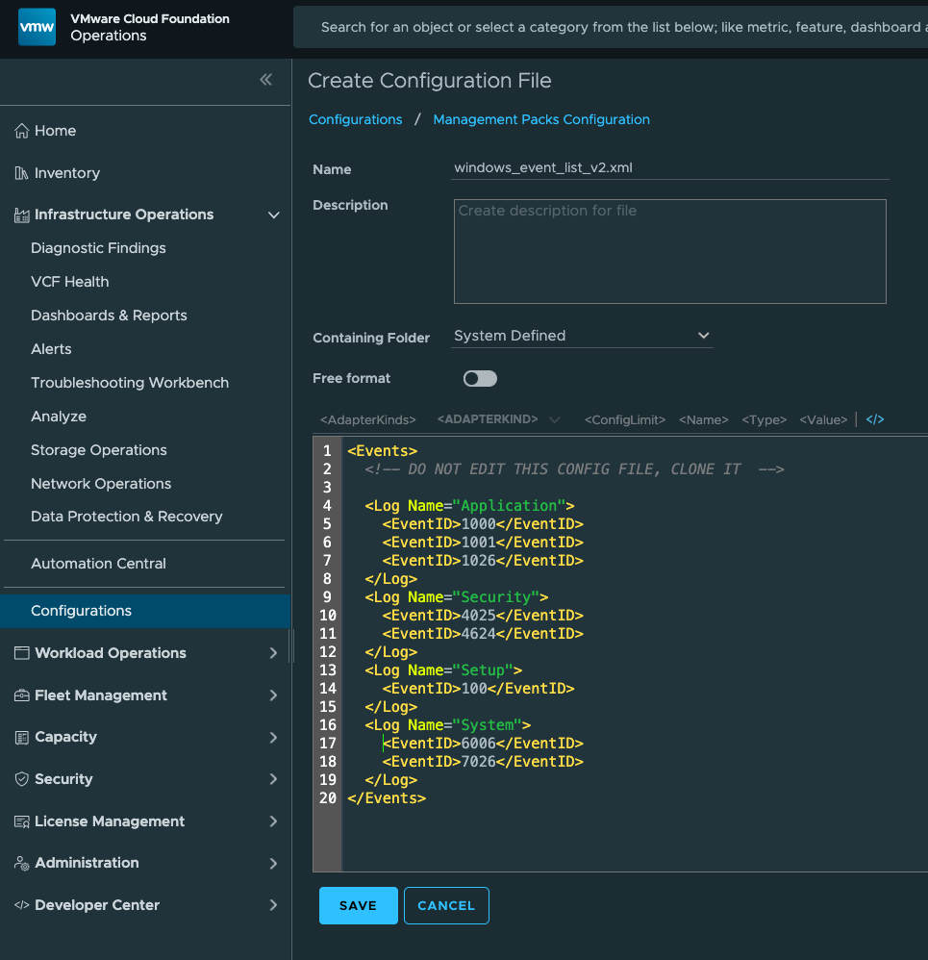Expand Workload Operations chevron
Image resolution: width=928 pixels, height=960 pixels.
click(273, 653)
